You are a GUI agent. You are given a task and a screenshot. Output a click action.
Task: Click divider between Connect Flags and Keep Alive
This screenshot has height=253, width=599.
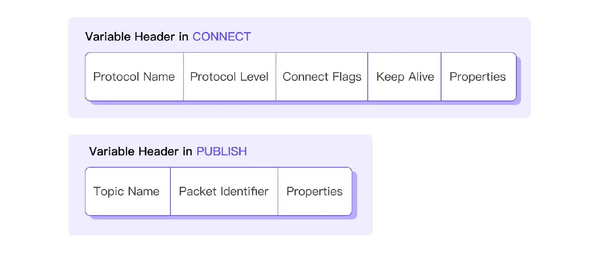368,77
